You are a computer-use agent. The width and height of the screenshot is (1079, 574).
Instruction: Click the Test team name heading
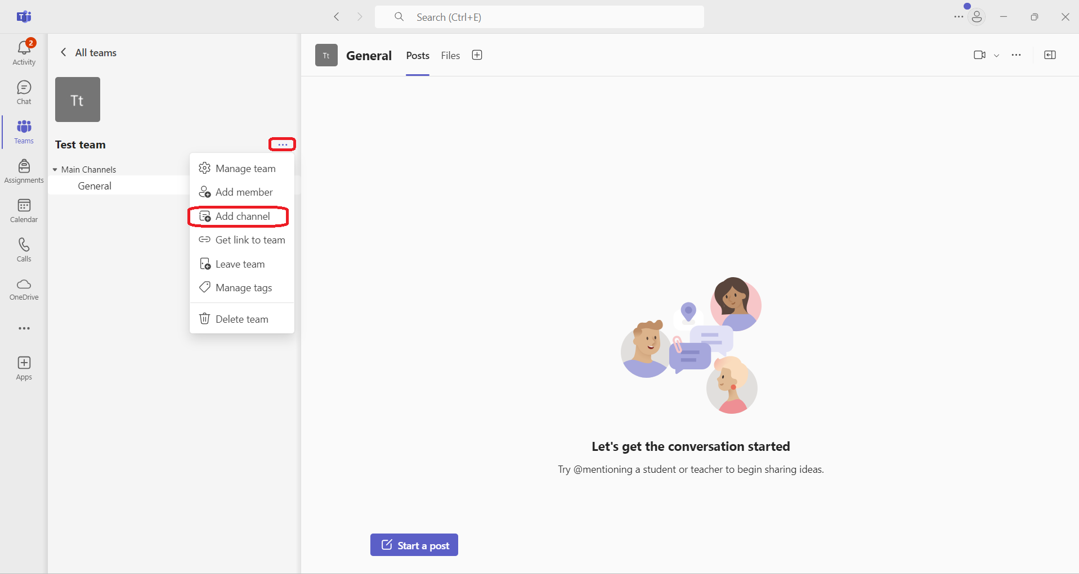[x=80, y=144]
